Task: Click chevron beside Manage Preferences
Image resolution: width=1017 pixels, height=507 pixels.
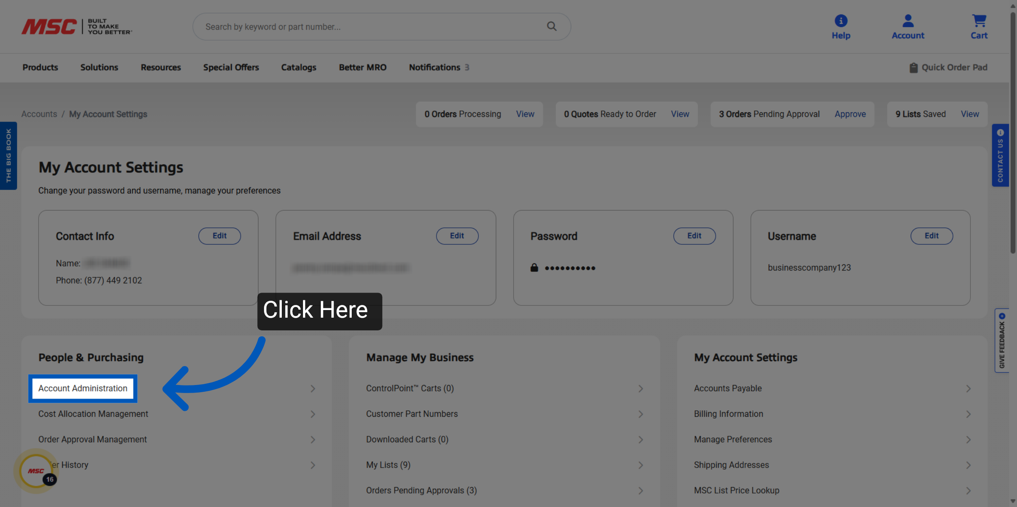Action: pyautogui.click(x=968, y=439)
